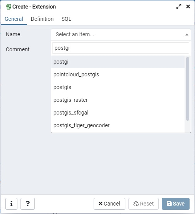Switch to the SQL tab
Screen dimensions: 195x214
click(x=66, y=19)
